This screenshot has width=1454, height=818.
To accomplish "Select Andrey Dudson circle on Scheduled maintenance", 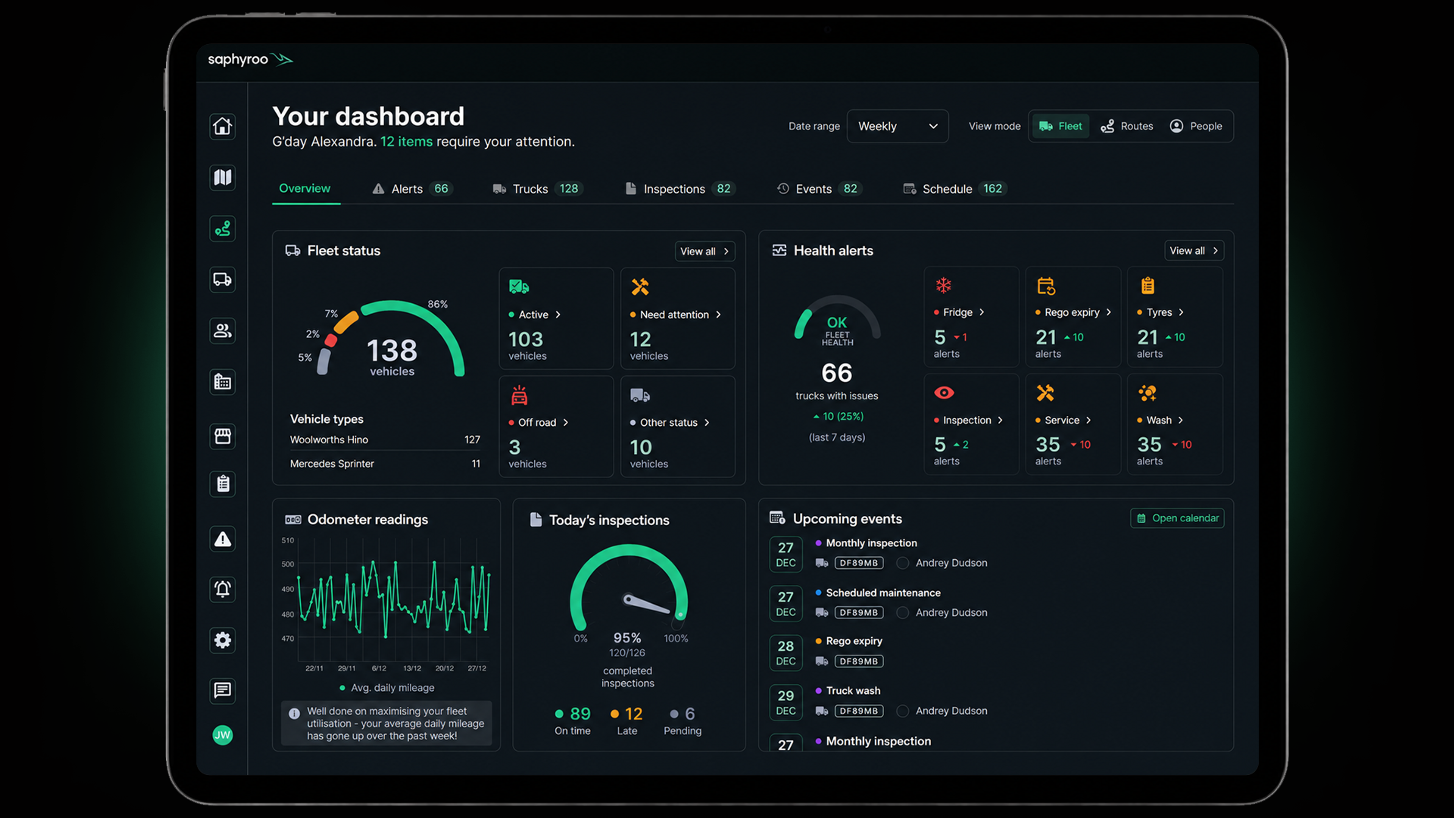I will [x=903, y=612].
